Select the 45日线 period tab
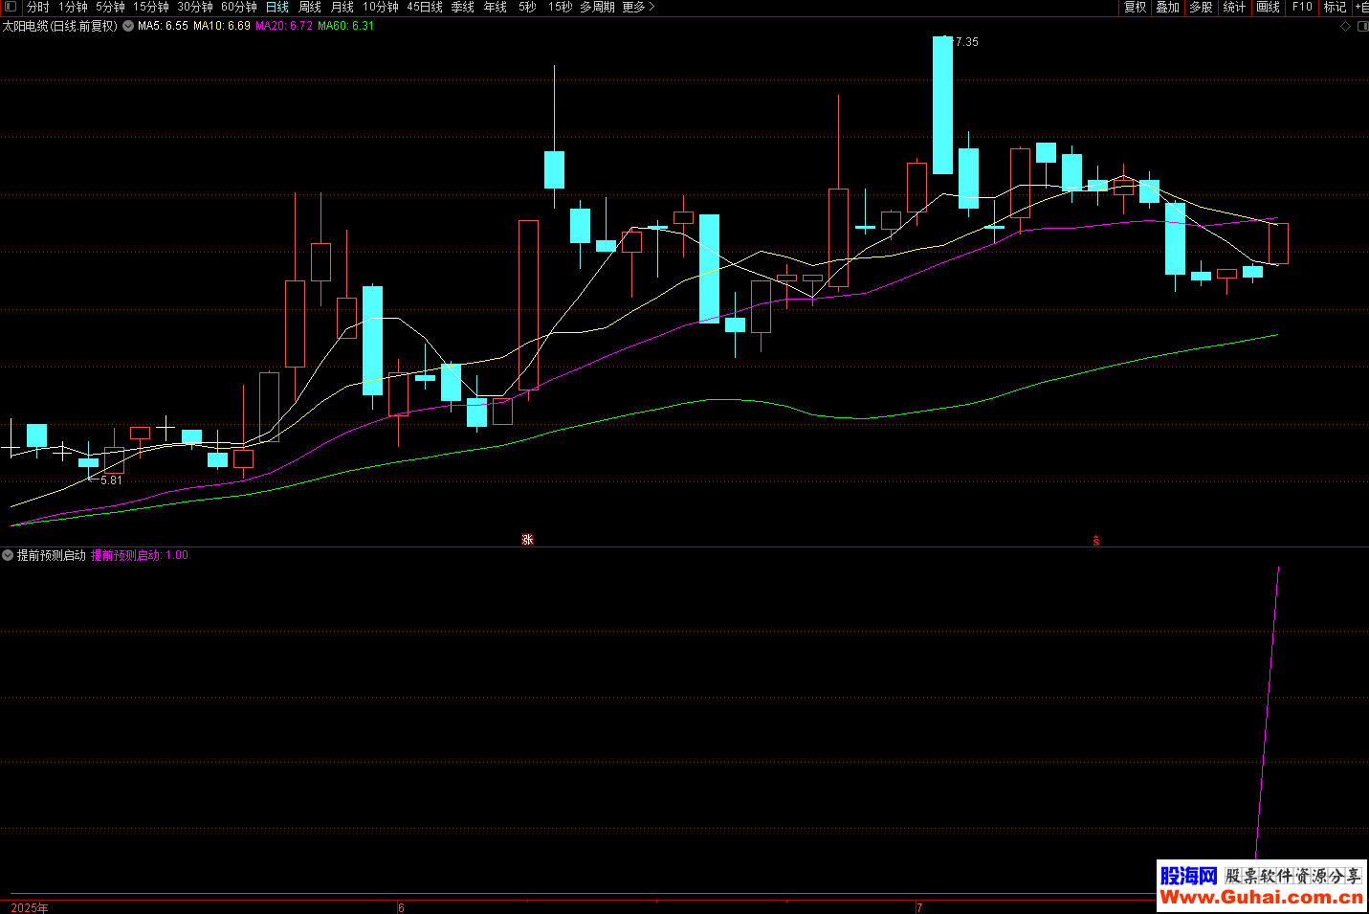Viewport: 1369px width, 914px height. (425, 7)
